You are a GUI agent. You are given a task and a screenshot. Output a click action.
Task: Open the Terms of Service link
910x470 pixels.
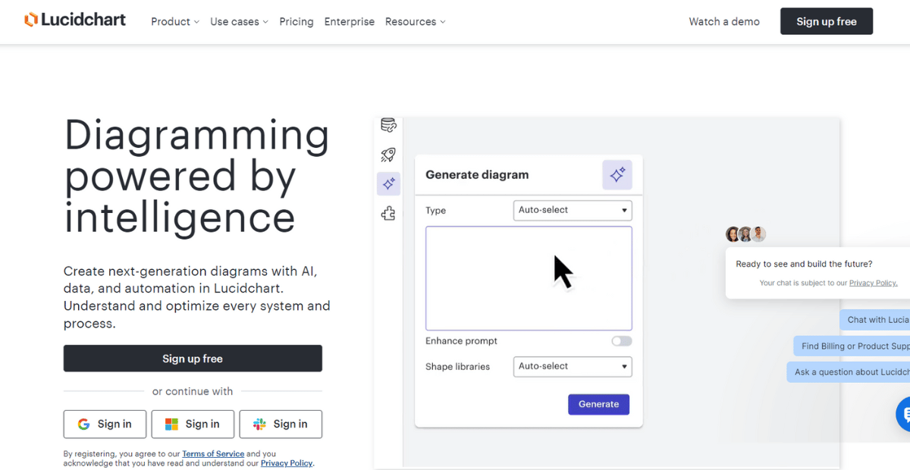[213, 453]
